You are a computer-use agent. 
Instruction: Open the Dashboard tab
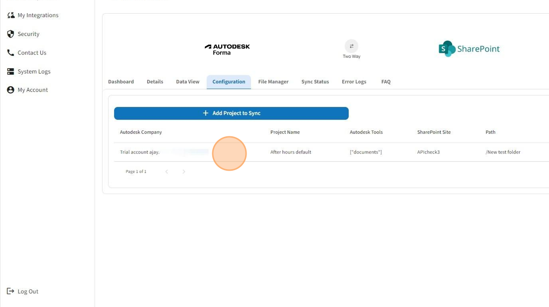click(x=121, y=82)
